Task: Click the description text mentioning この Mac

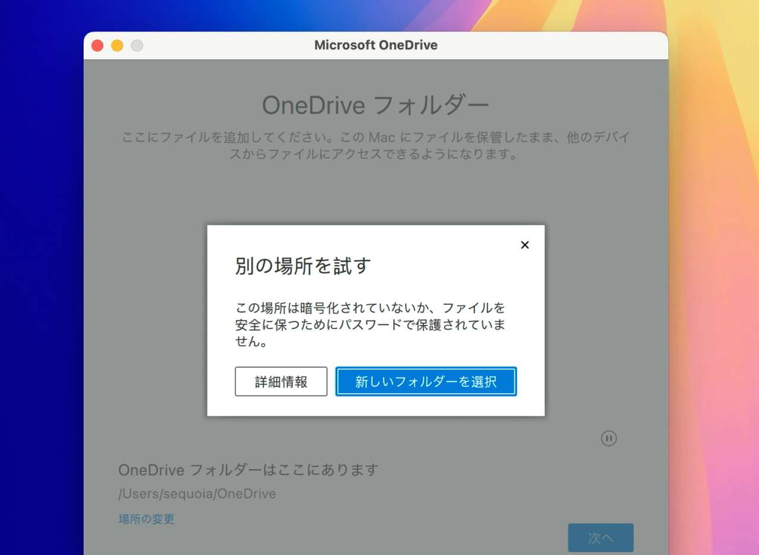Action: tap(375, 146)
